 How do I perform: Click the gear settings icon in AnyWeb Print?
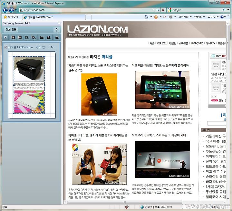click(34, 37)
